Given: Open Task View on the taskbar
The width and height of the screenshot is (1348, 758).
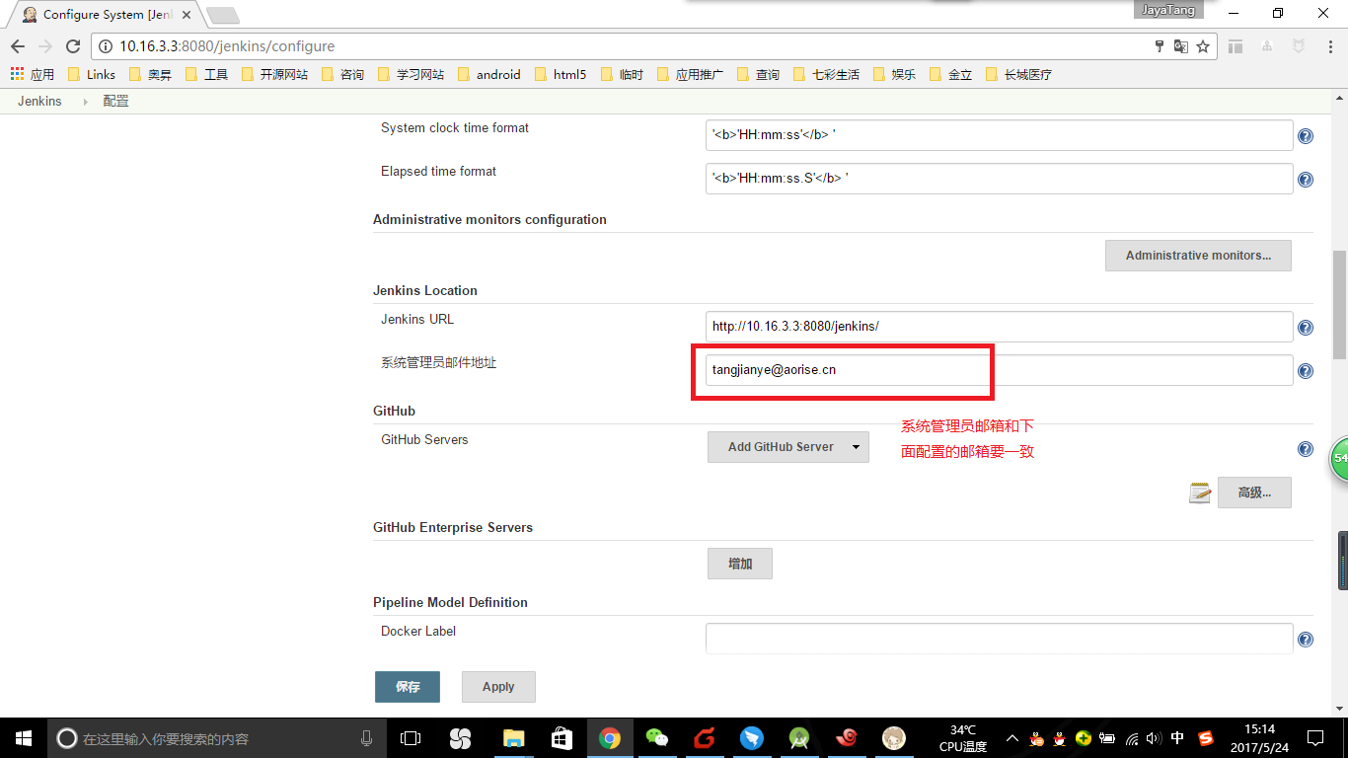Looking at the screenshot, I should click(411, 738).
